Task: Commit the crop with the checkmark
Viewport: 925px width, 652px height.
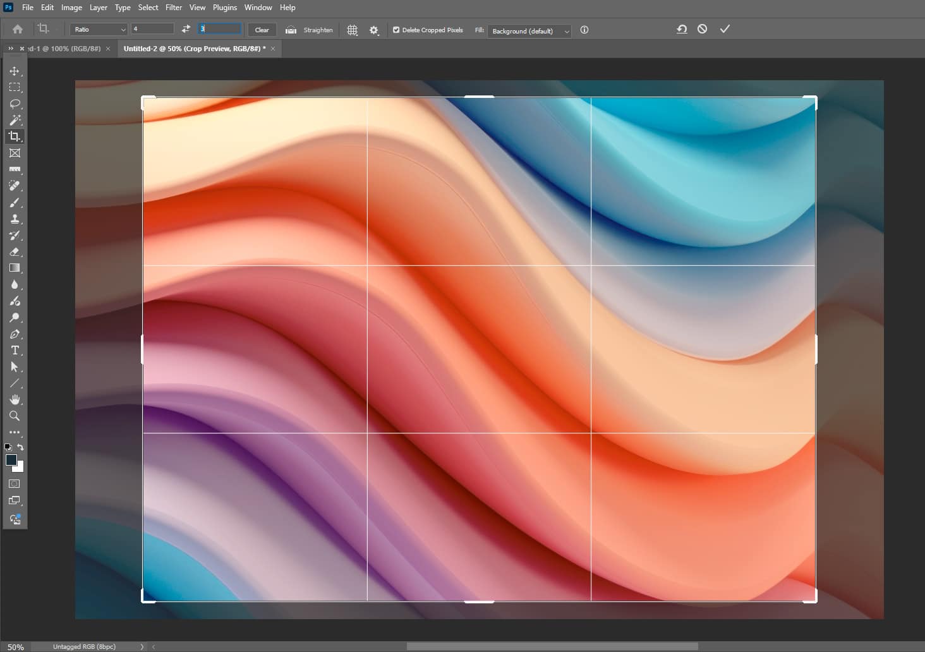Action: click(725, 29)
